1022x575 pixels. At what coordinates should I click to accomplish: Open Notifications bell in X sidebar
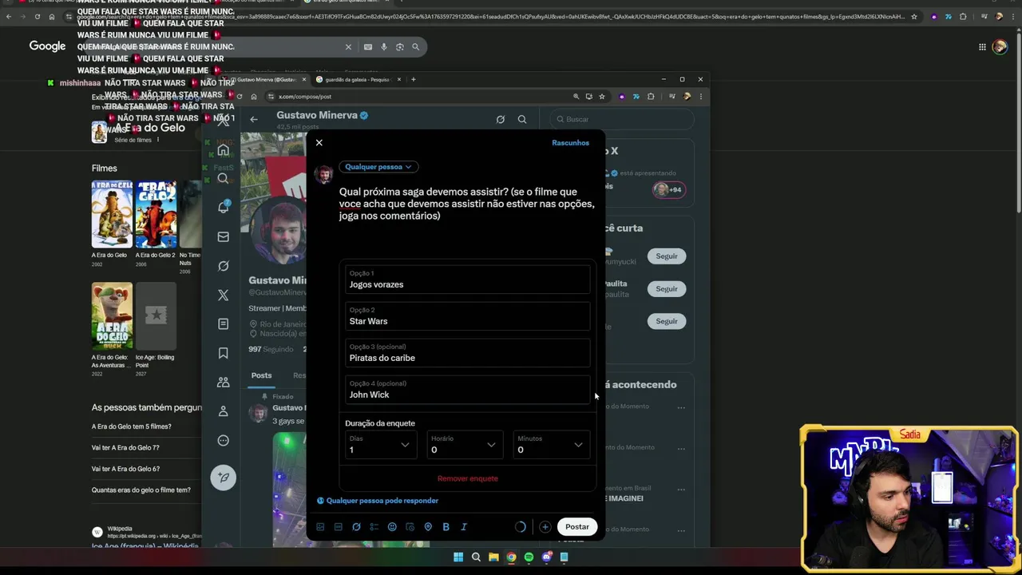point(224,208)
